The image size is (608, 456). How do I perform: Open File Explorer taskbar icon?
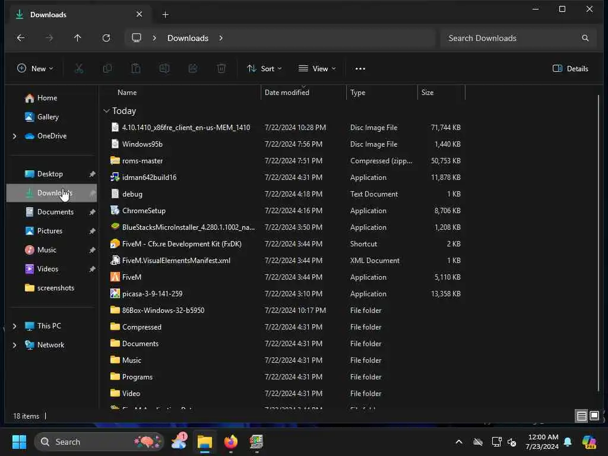(x=205, y=442)
